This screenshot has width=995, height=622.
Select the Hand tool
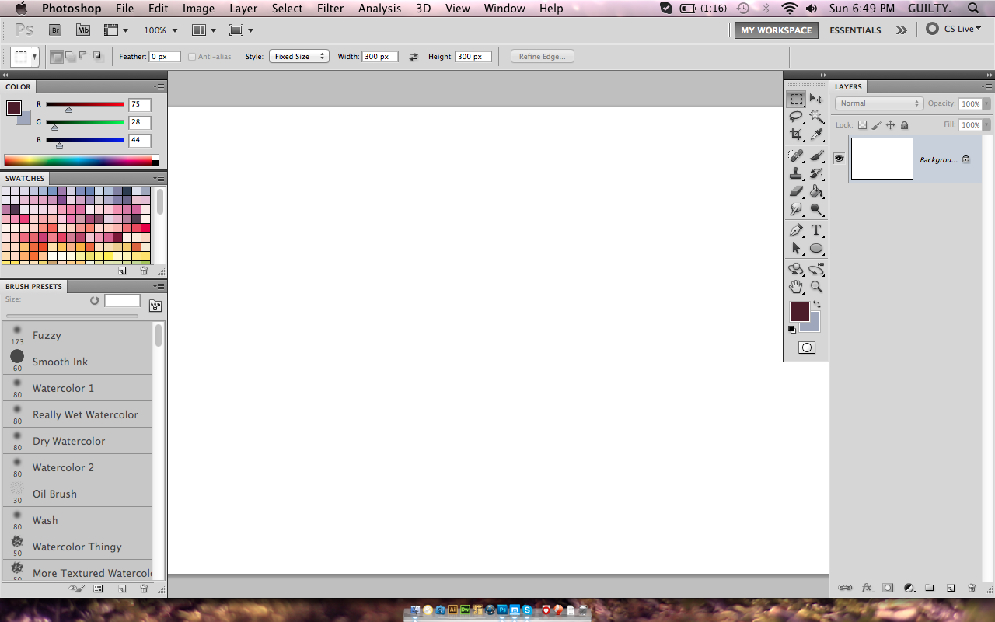tap(796, 287)
